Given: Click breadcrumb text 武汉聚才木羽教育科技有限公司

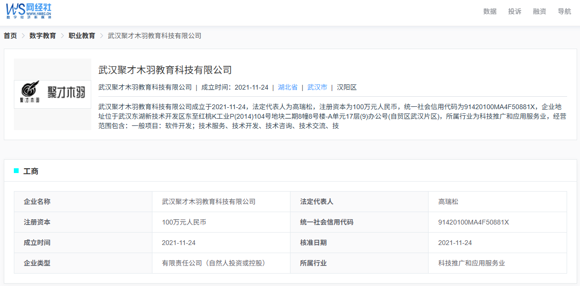Looking at the screenshot, I should 154,36.
